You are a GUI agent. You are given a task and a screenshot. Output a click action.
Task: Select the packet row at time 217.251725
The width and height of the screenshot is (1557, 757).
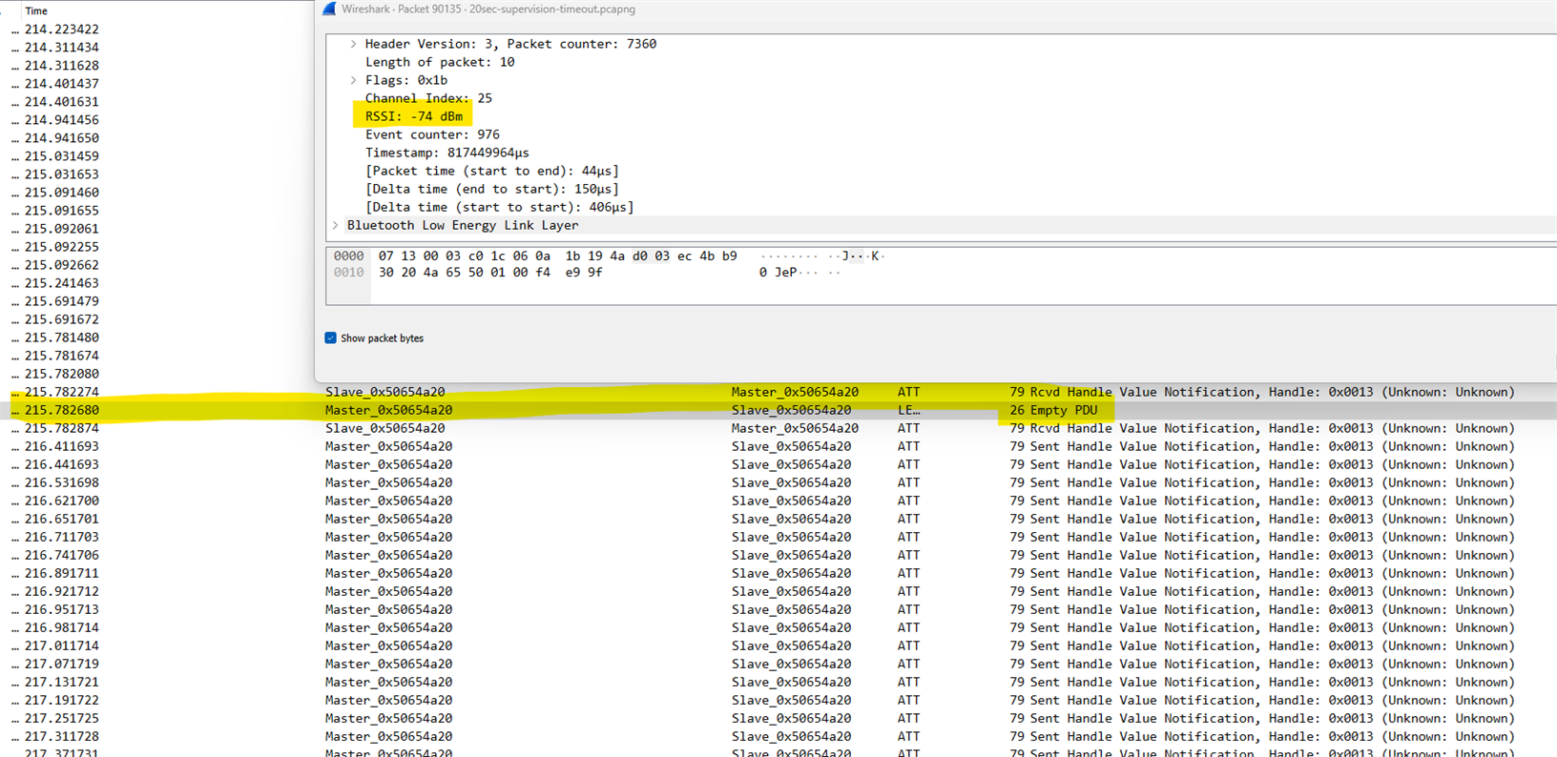pyautogui.click(x=778, y=718)
